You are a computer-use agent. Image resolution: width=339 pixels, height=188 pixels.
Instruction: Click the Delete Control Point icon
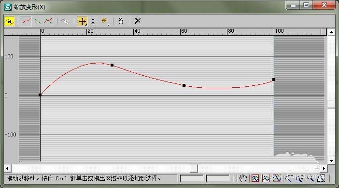(121, 21)
